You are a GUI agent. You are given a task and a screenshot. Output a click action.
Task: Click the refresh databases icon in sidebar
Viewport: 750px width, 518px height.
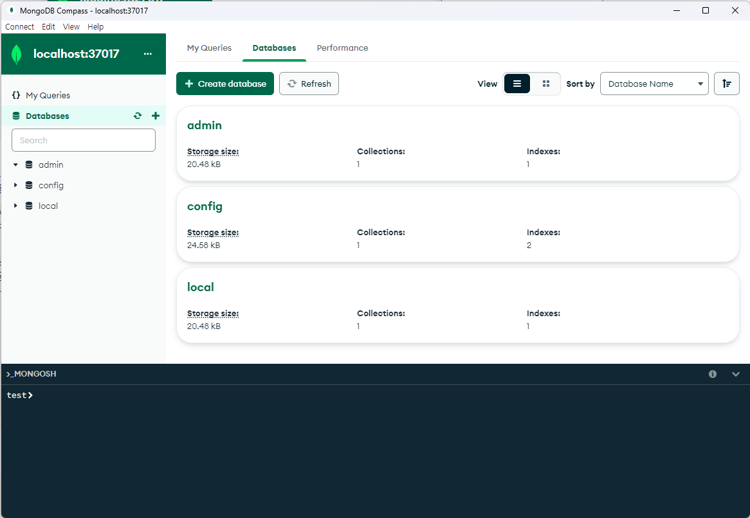[x=138, y=116]
